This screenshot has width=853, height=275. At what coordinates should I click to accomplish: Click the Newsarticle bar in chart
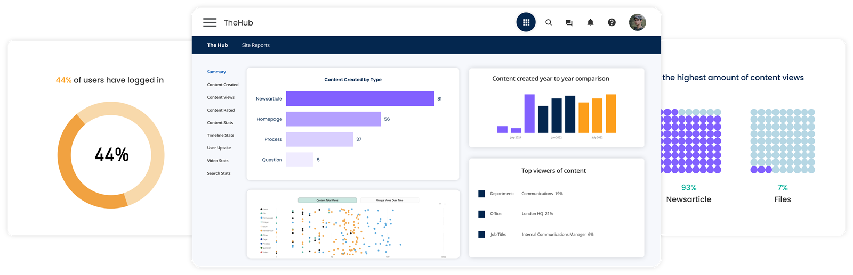coord(360,99)
